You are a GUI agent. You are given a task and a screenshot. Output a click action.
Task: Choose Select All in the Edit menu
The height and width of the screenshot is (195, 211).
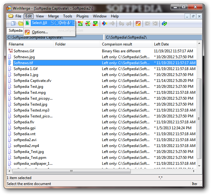click(49, 23)
